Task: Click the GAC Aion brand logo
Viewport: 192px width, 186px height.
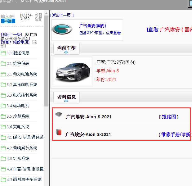Action: (x=62, y=29)
